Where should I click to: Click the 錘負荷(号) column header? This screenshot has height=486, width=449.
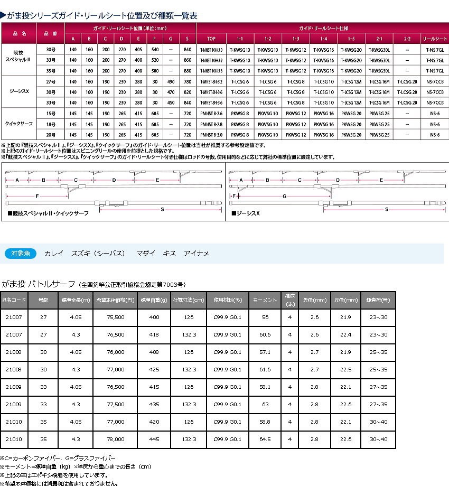(378, 300)
